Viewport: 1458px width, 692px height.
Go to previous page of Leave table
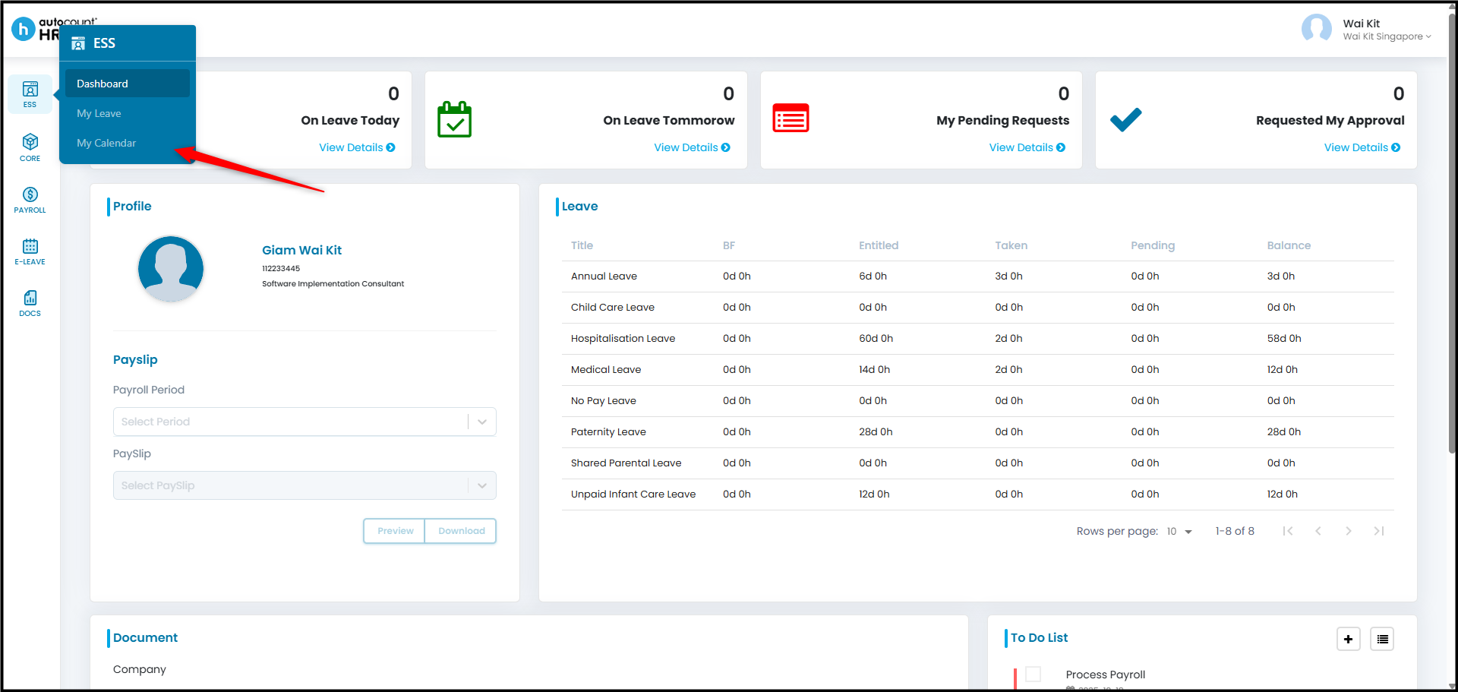coord(1318,531)
